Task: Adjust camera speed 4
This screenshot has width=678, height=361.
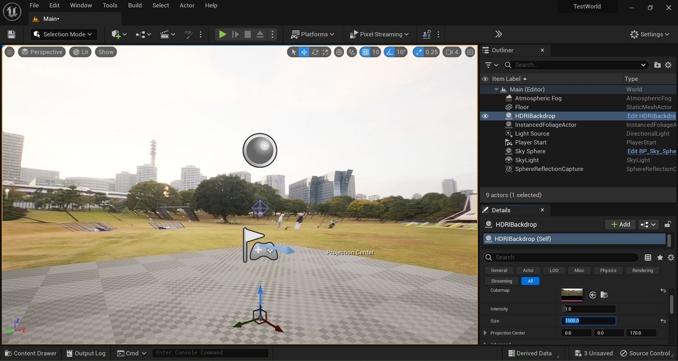Action: (x=452, y=52)
